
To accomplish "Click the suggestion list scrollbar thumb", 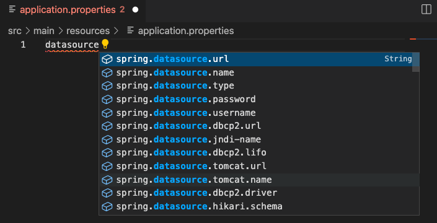I will pos(415,62).
